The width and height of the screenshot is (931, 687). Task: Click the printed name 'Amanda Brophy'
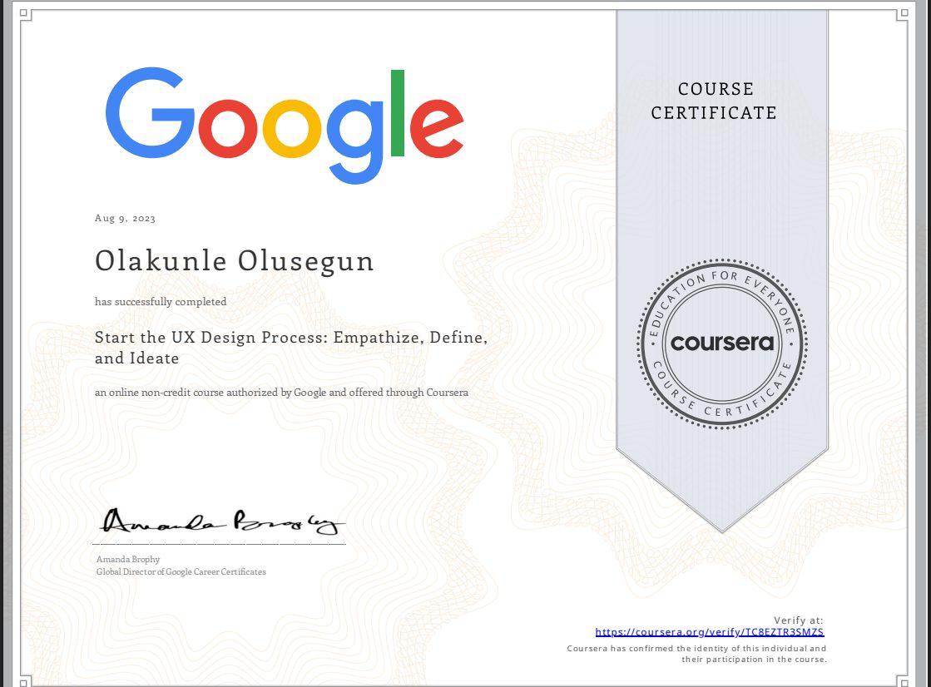pyautogui.click(x=128, y=560)
